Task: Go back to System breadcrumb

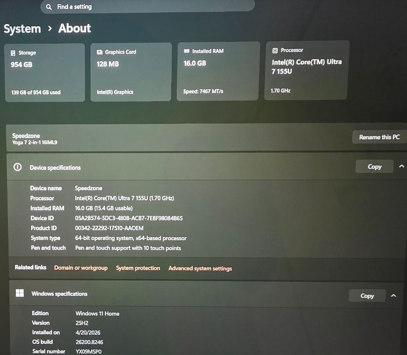Action: coord(22,28)
